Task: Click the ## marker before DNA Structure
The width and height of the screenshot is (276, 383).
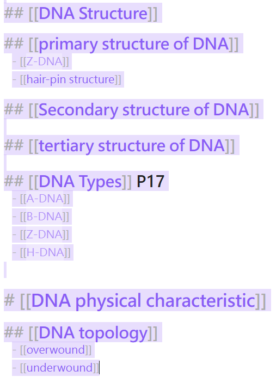Action: [14, 13]
